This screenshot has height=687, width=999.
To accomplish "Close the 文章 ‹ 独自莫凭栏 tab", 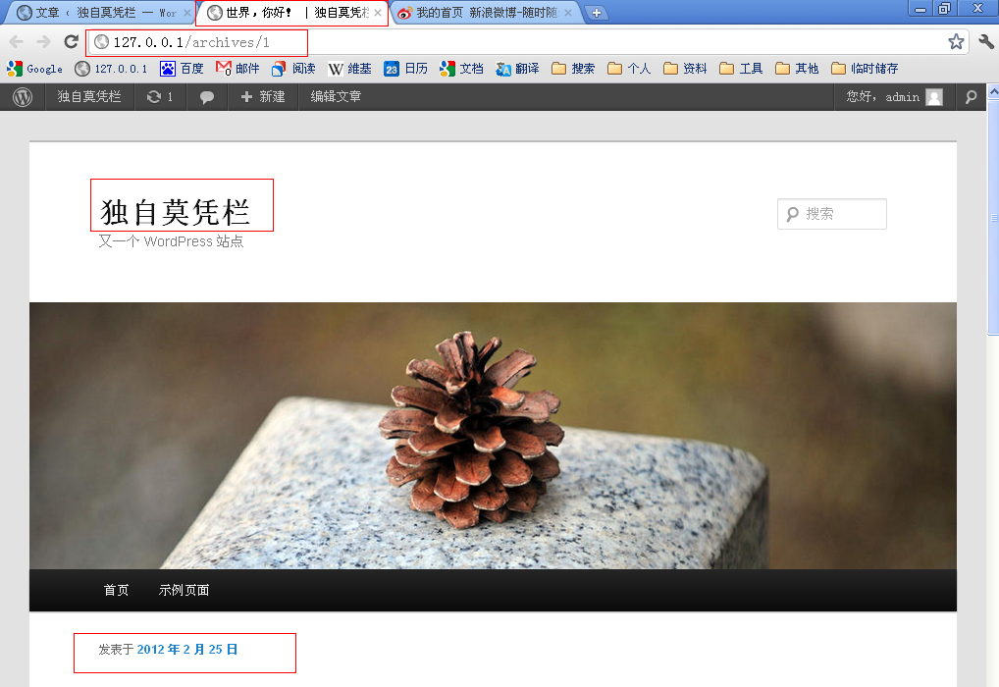I will pos(187,13).
